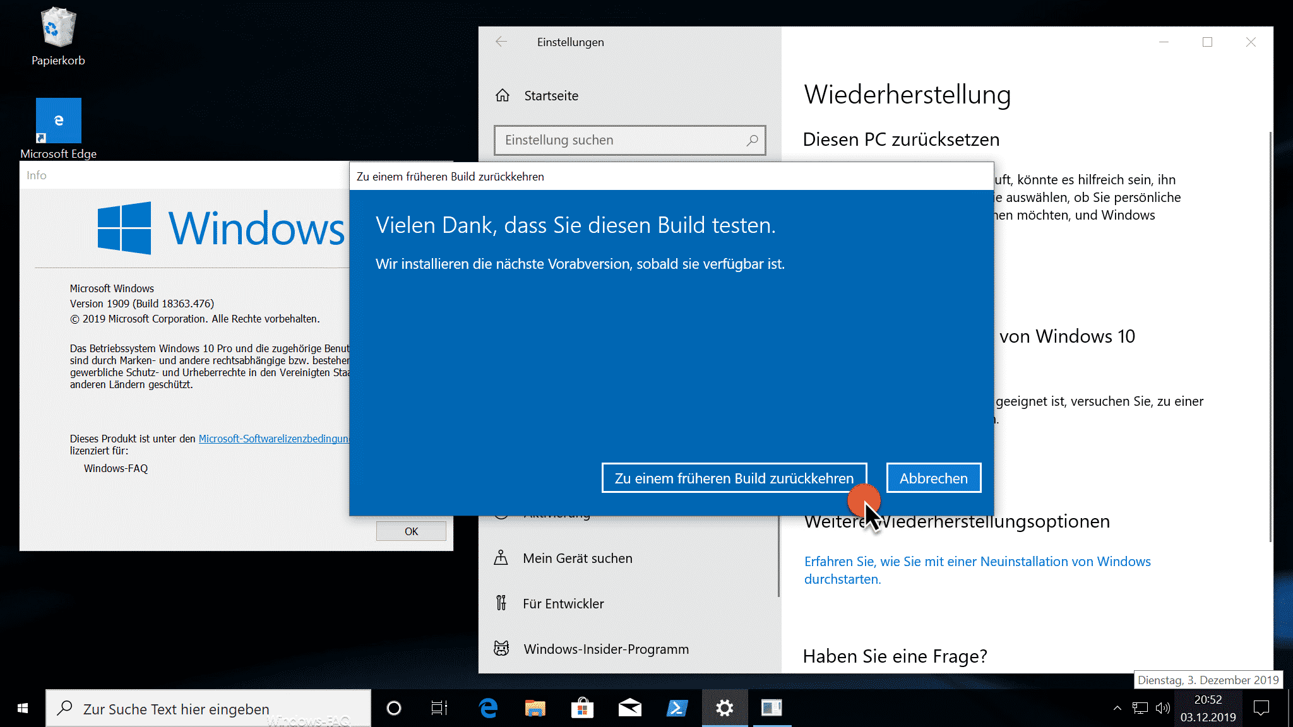Switch to winver Info window in taskbar
Viewport: 1293px width, 727px height.
click(x=772, y=708)
